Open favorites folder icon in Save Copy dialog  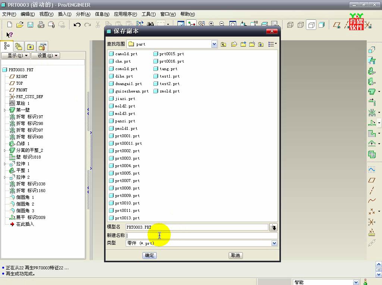(x=261, y=44)
